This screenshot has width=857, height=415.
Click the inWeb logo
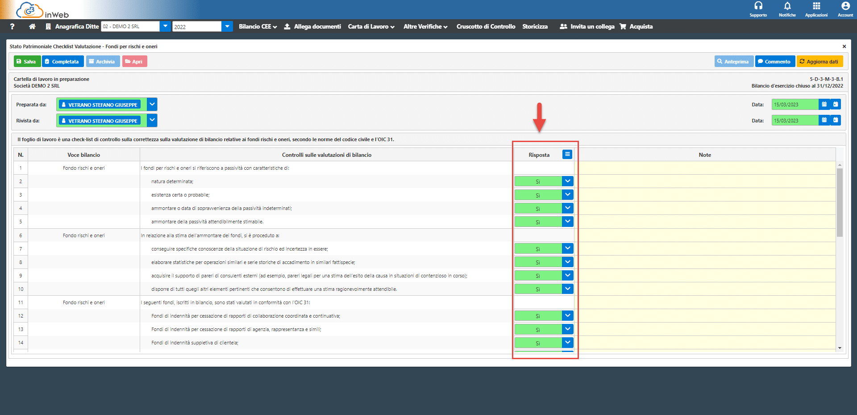(42, 10)
